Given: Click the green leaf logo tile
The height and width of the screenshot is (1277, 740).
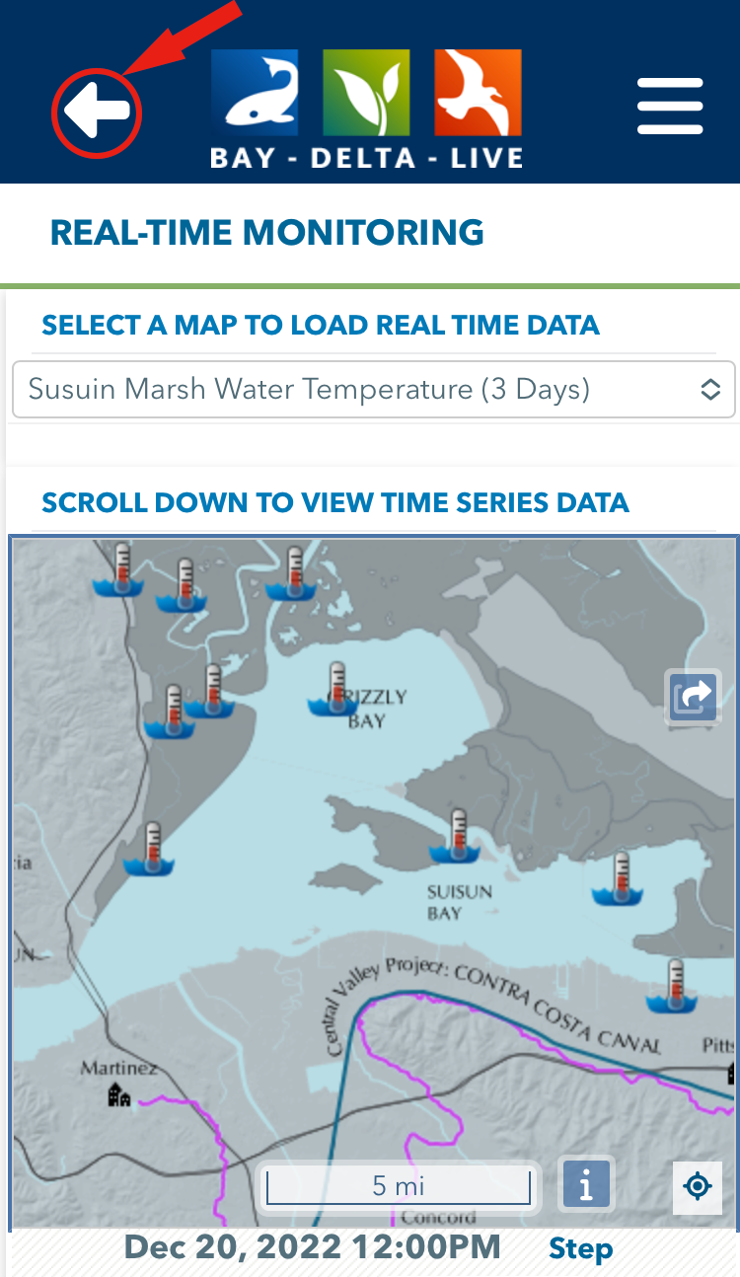Looking at the screenshot, I should (x=366, y=92).
